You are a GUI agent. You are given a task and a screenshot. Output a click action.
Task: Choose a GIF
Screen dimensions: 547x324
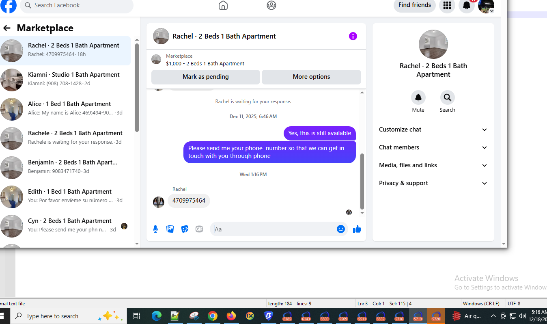(199, 229)
